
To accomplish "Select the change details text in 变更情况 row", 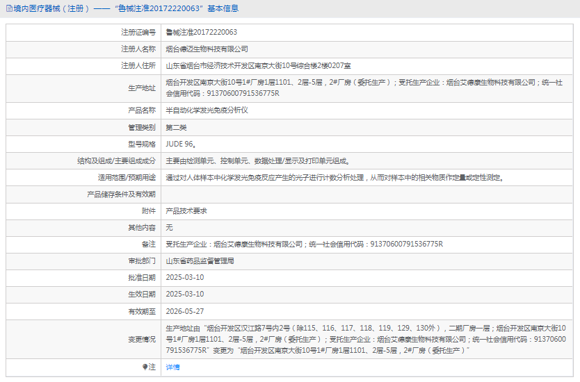I will 366,339.
